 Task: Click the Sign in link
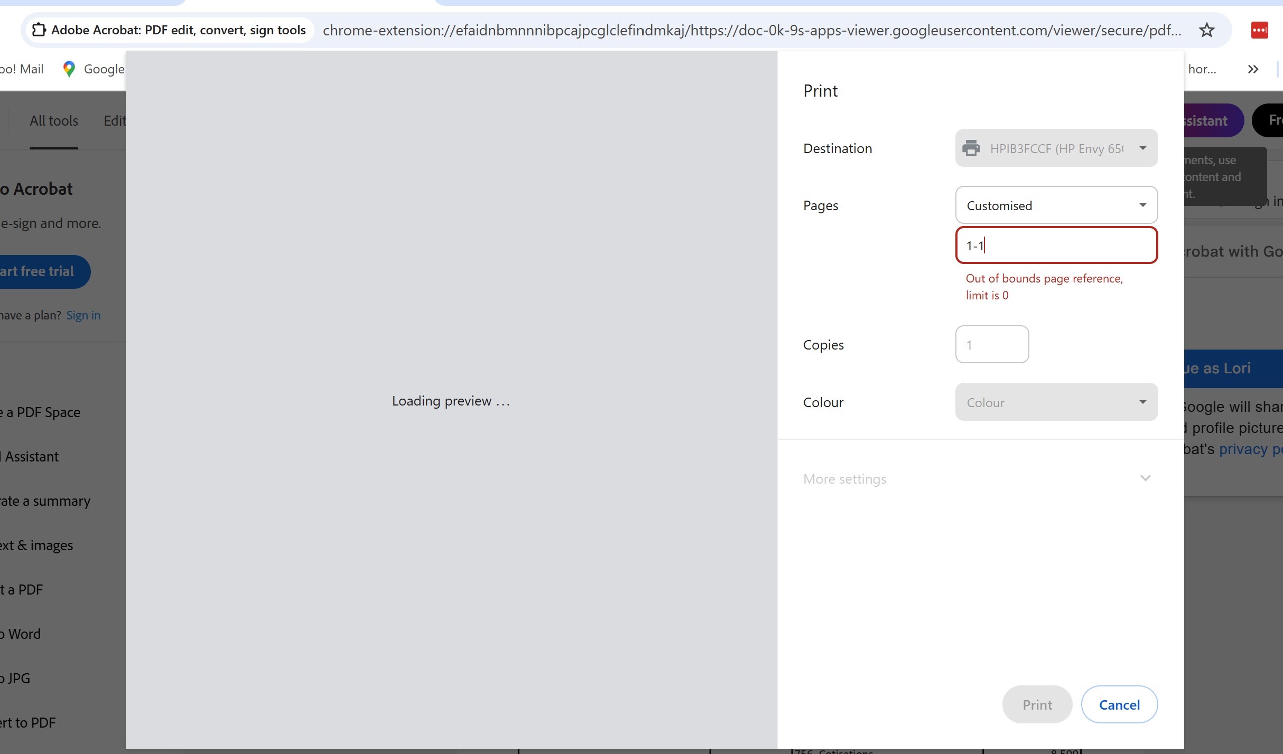coord(83,315)
